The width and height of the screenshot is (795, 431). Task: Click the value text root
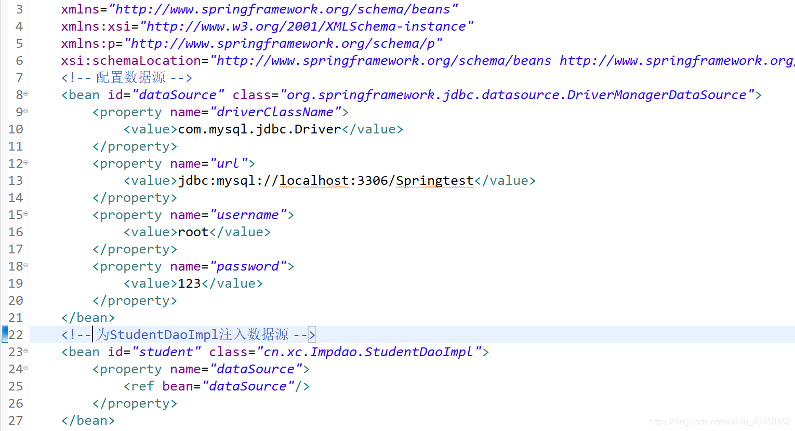pos(193,232)
